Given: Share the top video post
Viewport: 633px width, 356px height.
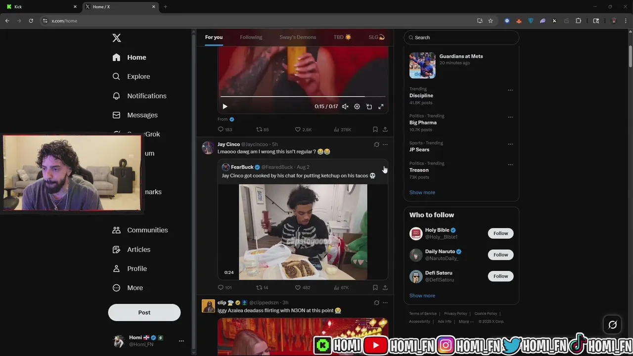Looking at the screenshot, I should [385, 130].
